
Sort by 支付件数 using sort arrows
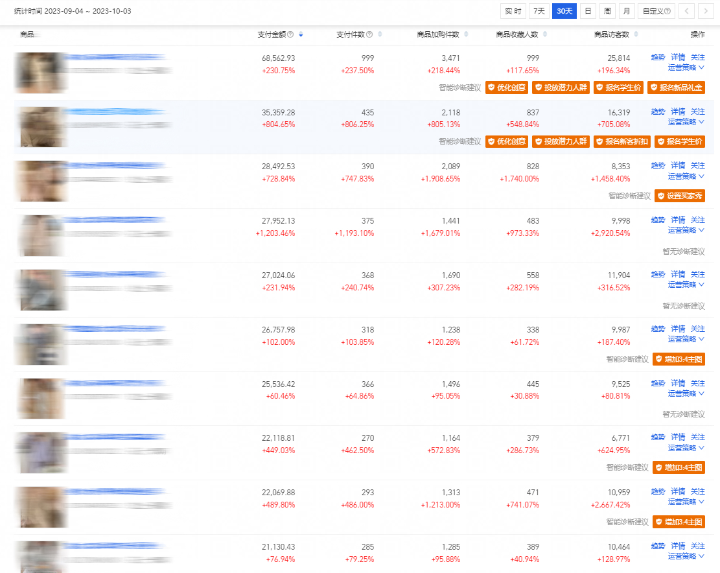click(x=380, y=34)
